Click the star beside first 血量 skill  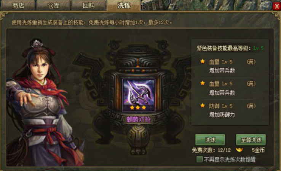(203, 62)
